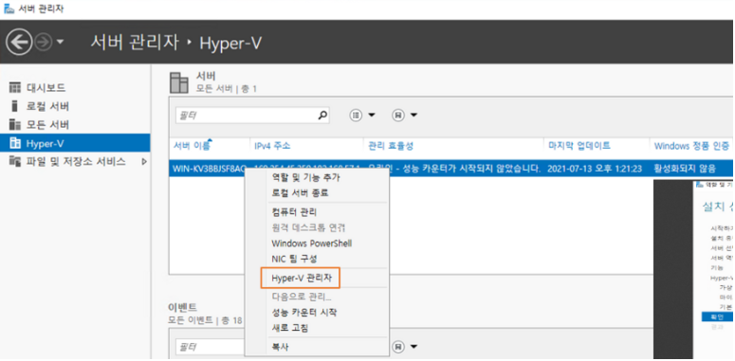Choose NIC 팀 구성 menu item
This screenshot has width=735, height=361.
click(294, 259)
